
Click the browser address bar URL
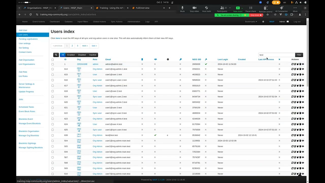tap(68, 14)
